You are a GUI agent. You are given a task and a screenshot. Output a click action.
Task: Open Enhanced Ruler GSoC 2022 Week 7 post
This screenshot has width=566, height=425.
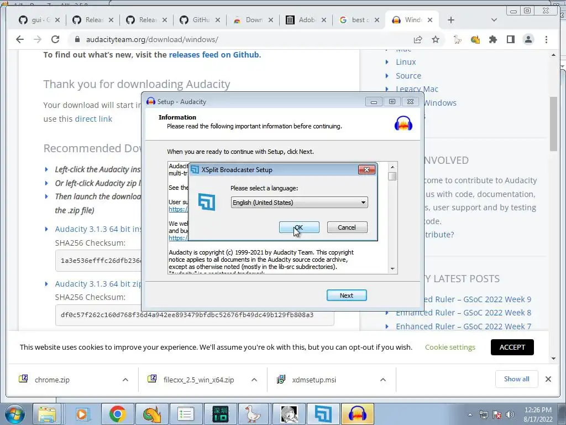point(464,326)
